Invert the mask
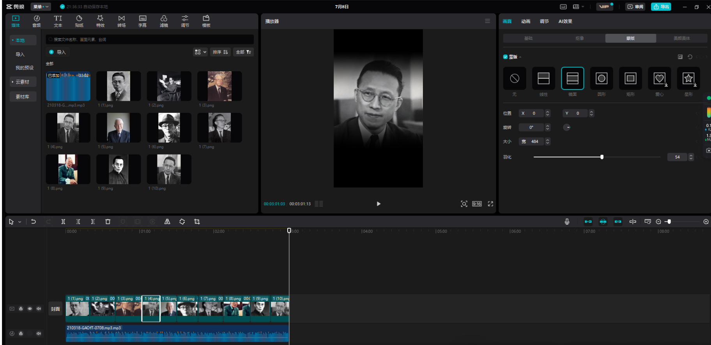 pos(680,57)
